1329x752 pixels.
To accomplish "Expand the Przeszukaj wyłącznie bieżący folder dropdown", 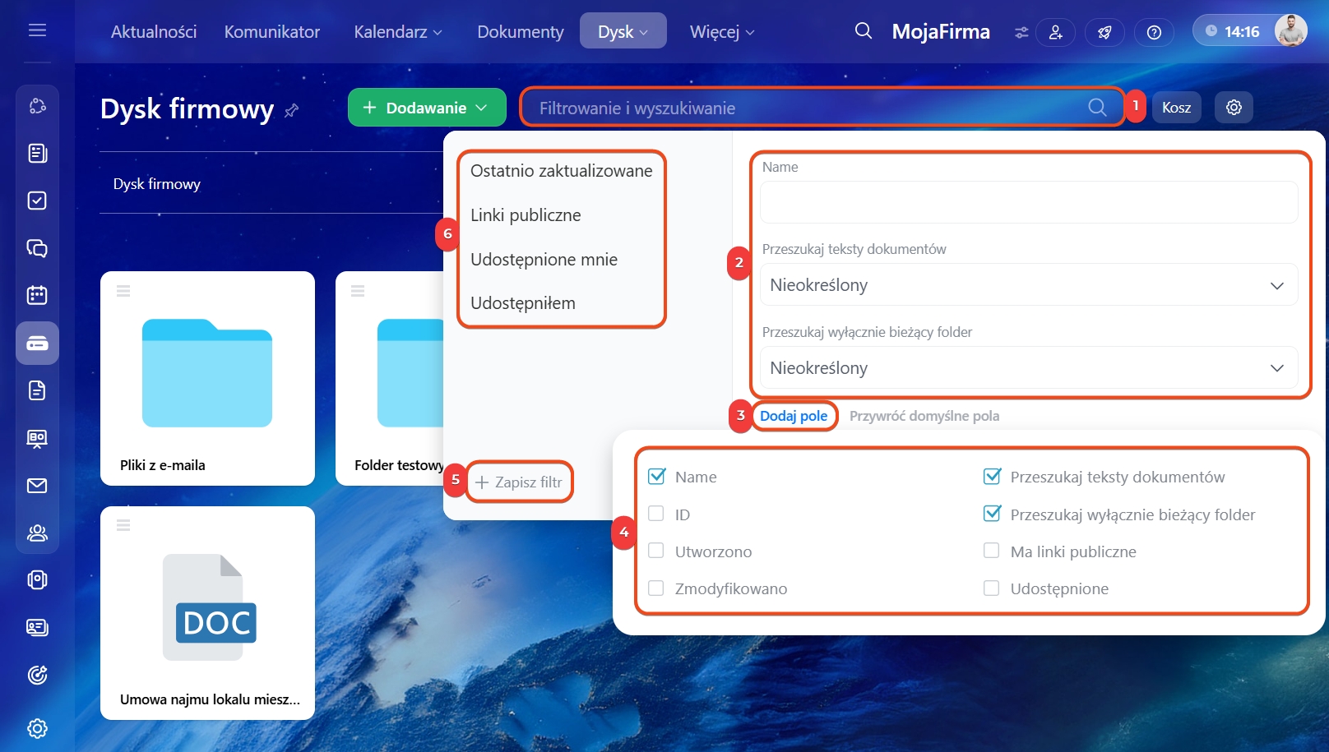I will click(1029, 368).
